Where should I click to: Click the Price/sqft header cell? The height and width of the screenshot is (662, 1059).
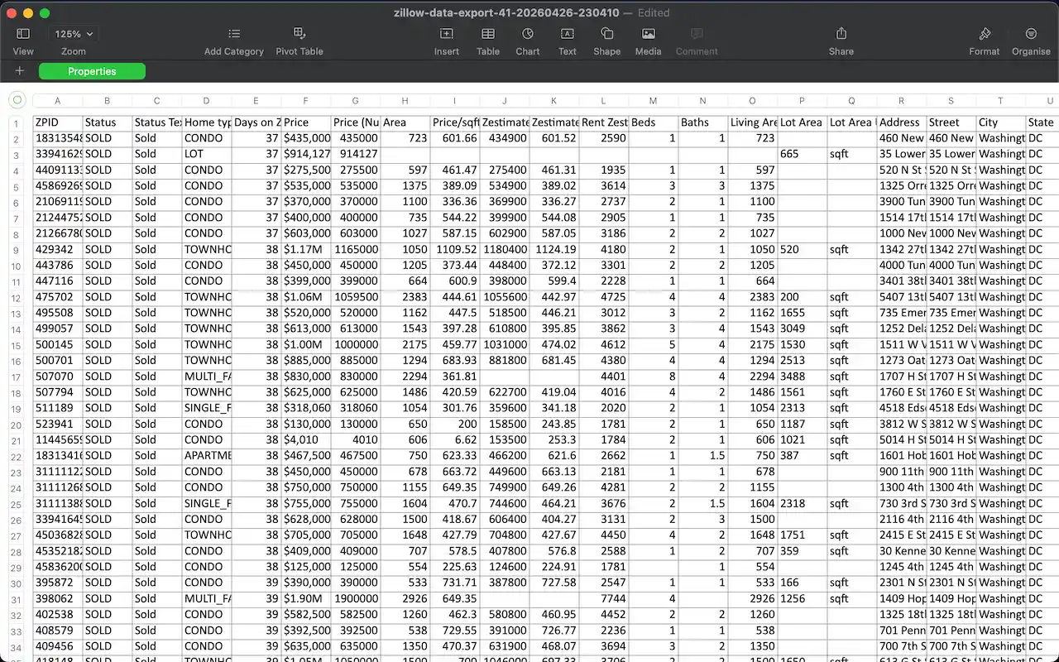pyautogui.click(x=455, y=122)
